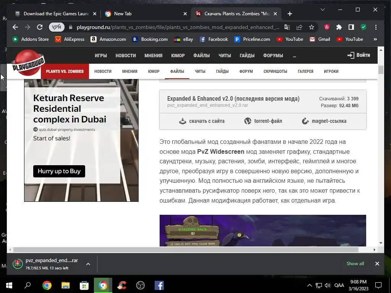Open НОВОСТИ in dark top menu

pos(126,56)
